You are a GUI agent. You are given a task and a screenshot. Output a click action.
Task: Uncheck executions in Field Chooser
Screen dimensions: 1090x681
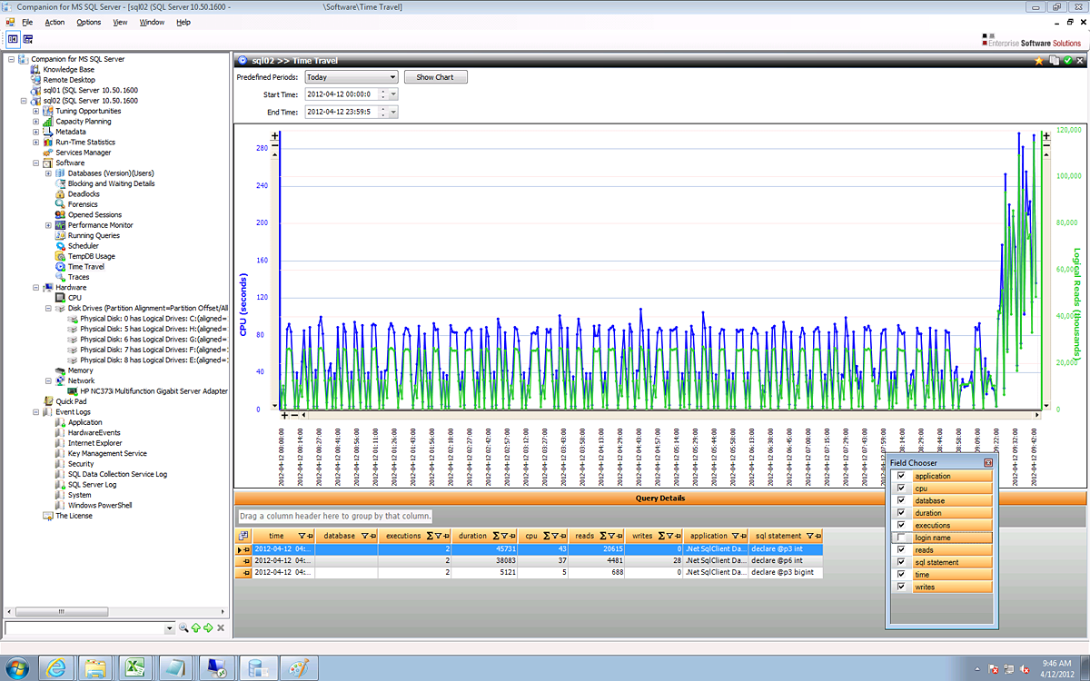point(901,526)
